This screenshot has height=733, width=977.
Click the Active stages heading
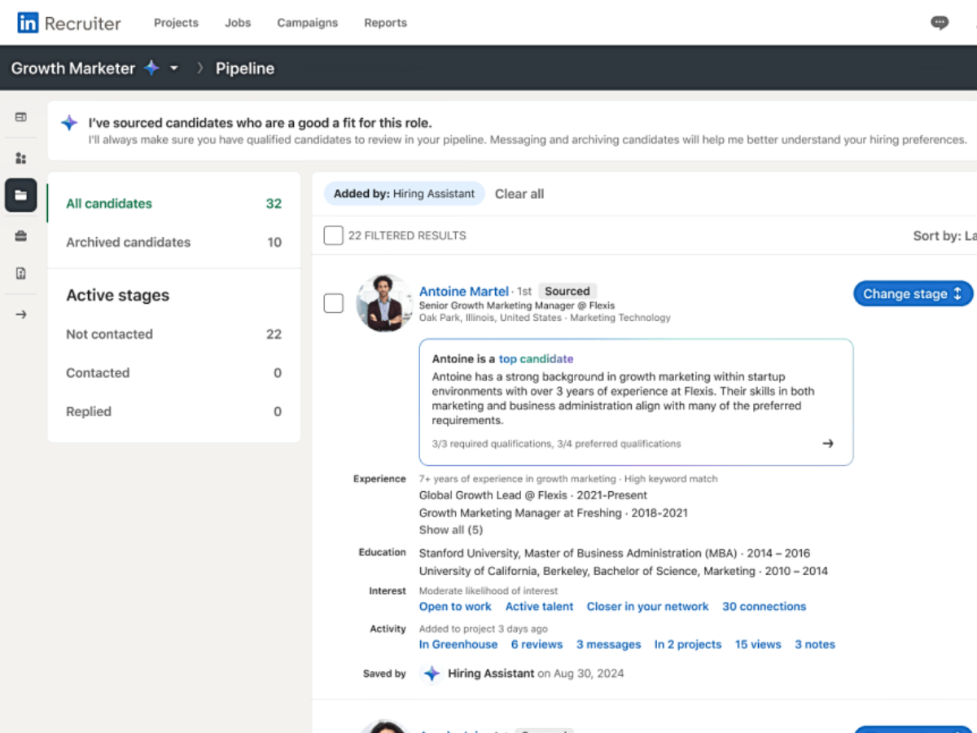point(118,296)
